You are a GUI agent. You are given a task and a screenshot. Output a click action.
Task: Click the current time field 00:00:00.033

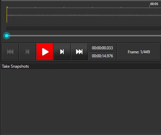pos(102,48)
